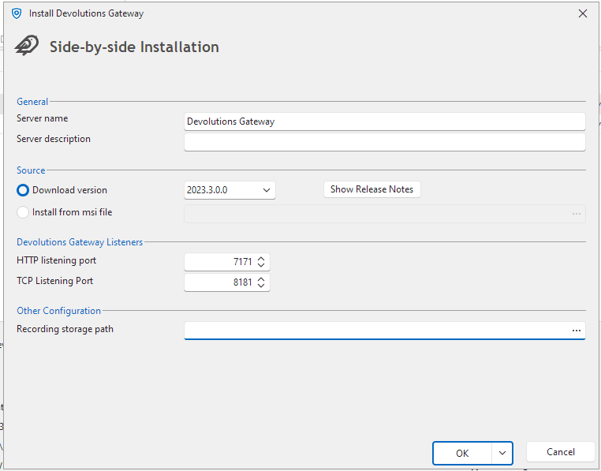Click the Server name label
The height and width of the screenshot is (471, 601).
click(x=42, y=118)
